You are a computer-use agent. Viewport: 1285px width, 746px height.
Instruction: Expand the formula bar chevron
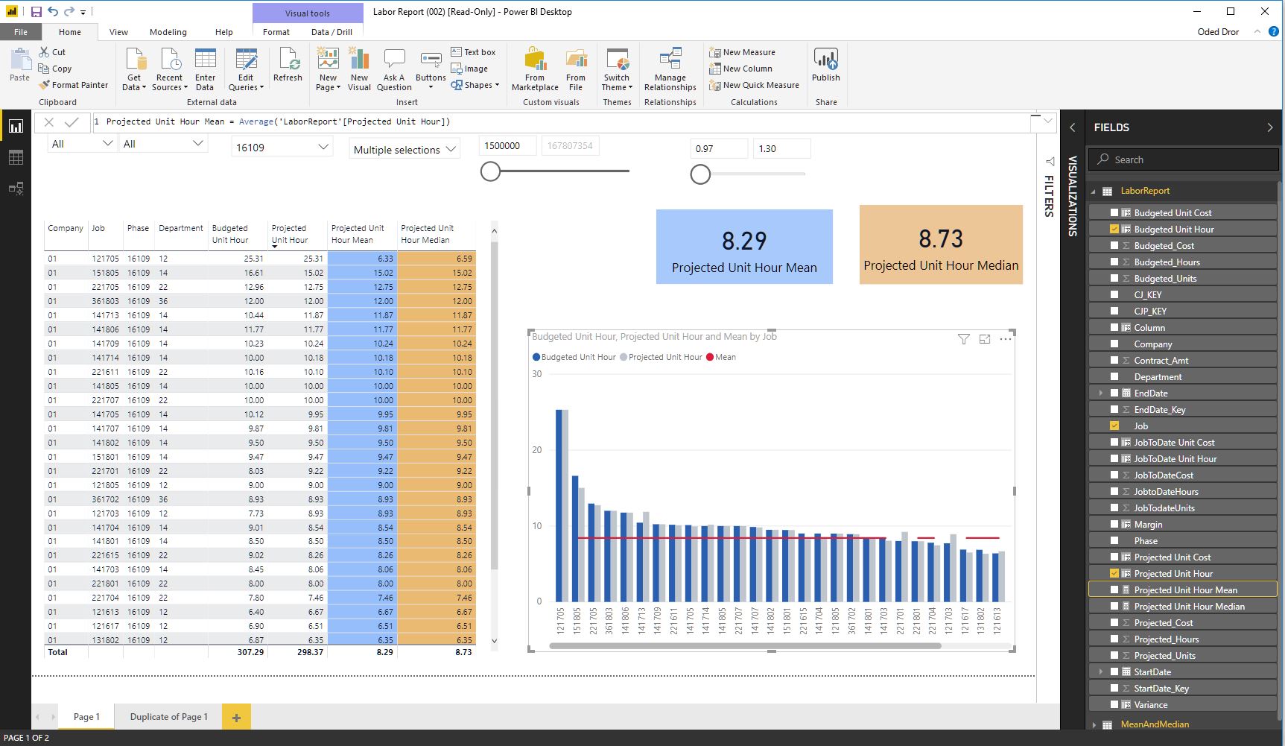click(1048, 121)
